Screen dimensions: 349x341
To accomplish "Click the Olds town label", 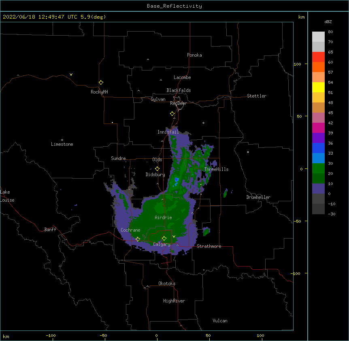I will tap(157, 160).
